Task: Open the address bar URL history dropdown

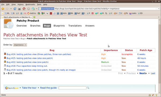Action: coord(159,9)
